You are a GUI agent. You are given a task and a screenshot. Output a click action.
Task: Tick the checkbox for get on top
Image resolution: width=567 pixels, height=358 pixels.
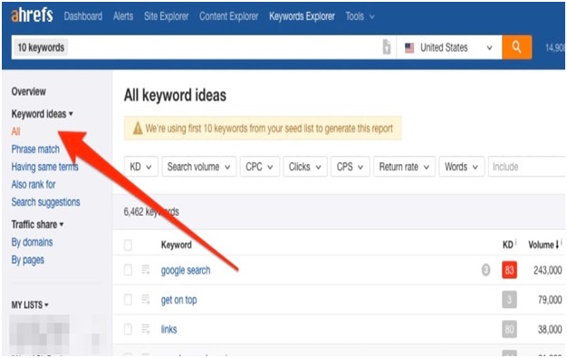tap(128, 299)
